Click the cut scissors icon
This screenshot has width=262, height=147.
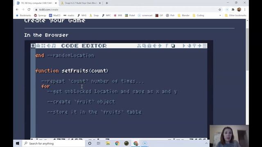point(139,46)
